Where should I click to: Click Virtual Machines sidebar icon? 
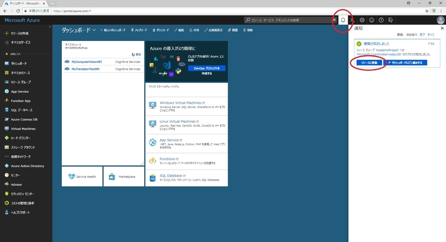[x=7, y=129]
